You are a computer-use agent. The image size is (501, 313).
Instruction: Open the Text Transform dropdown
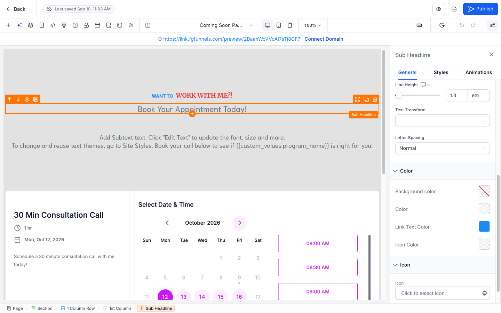tap(443, 121)
